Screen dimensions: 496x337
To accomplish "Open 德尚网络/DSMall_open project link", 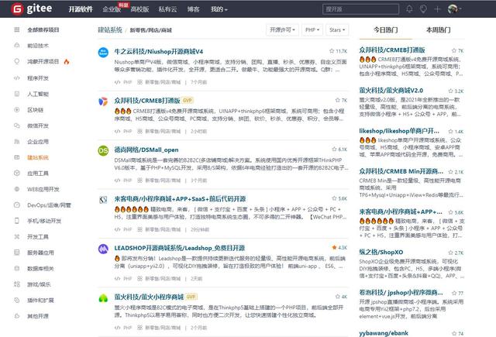I will (146, 150).
